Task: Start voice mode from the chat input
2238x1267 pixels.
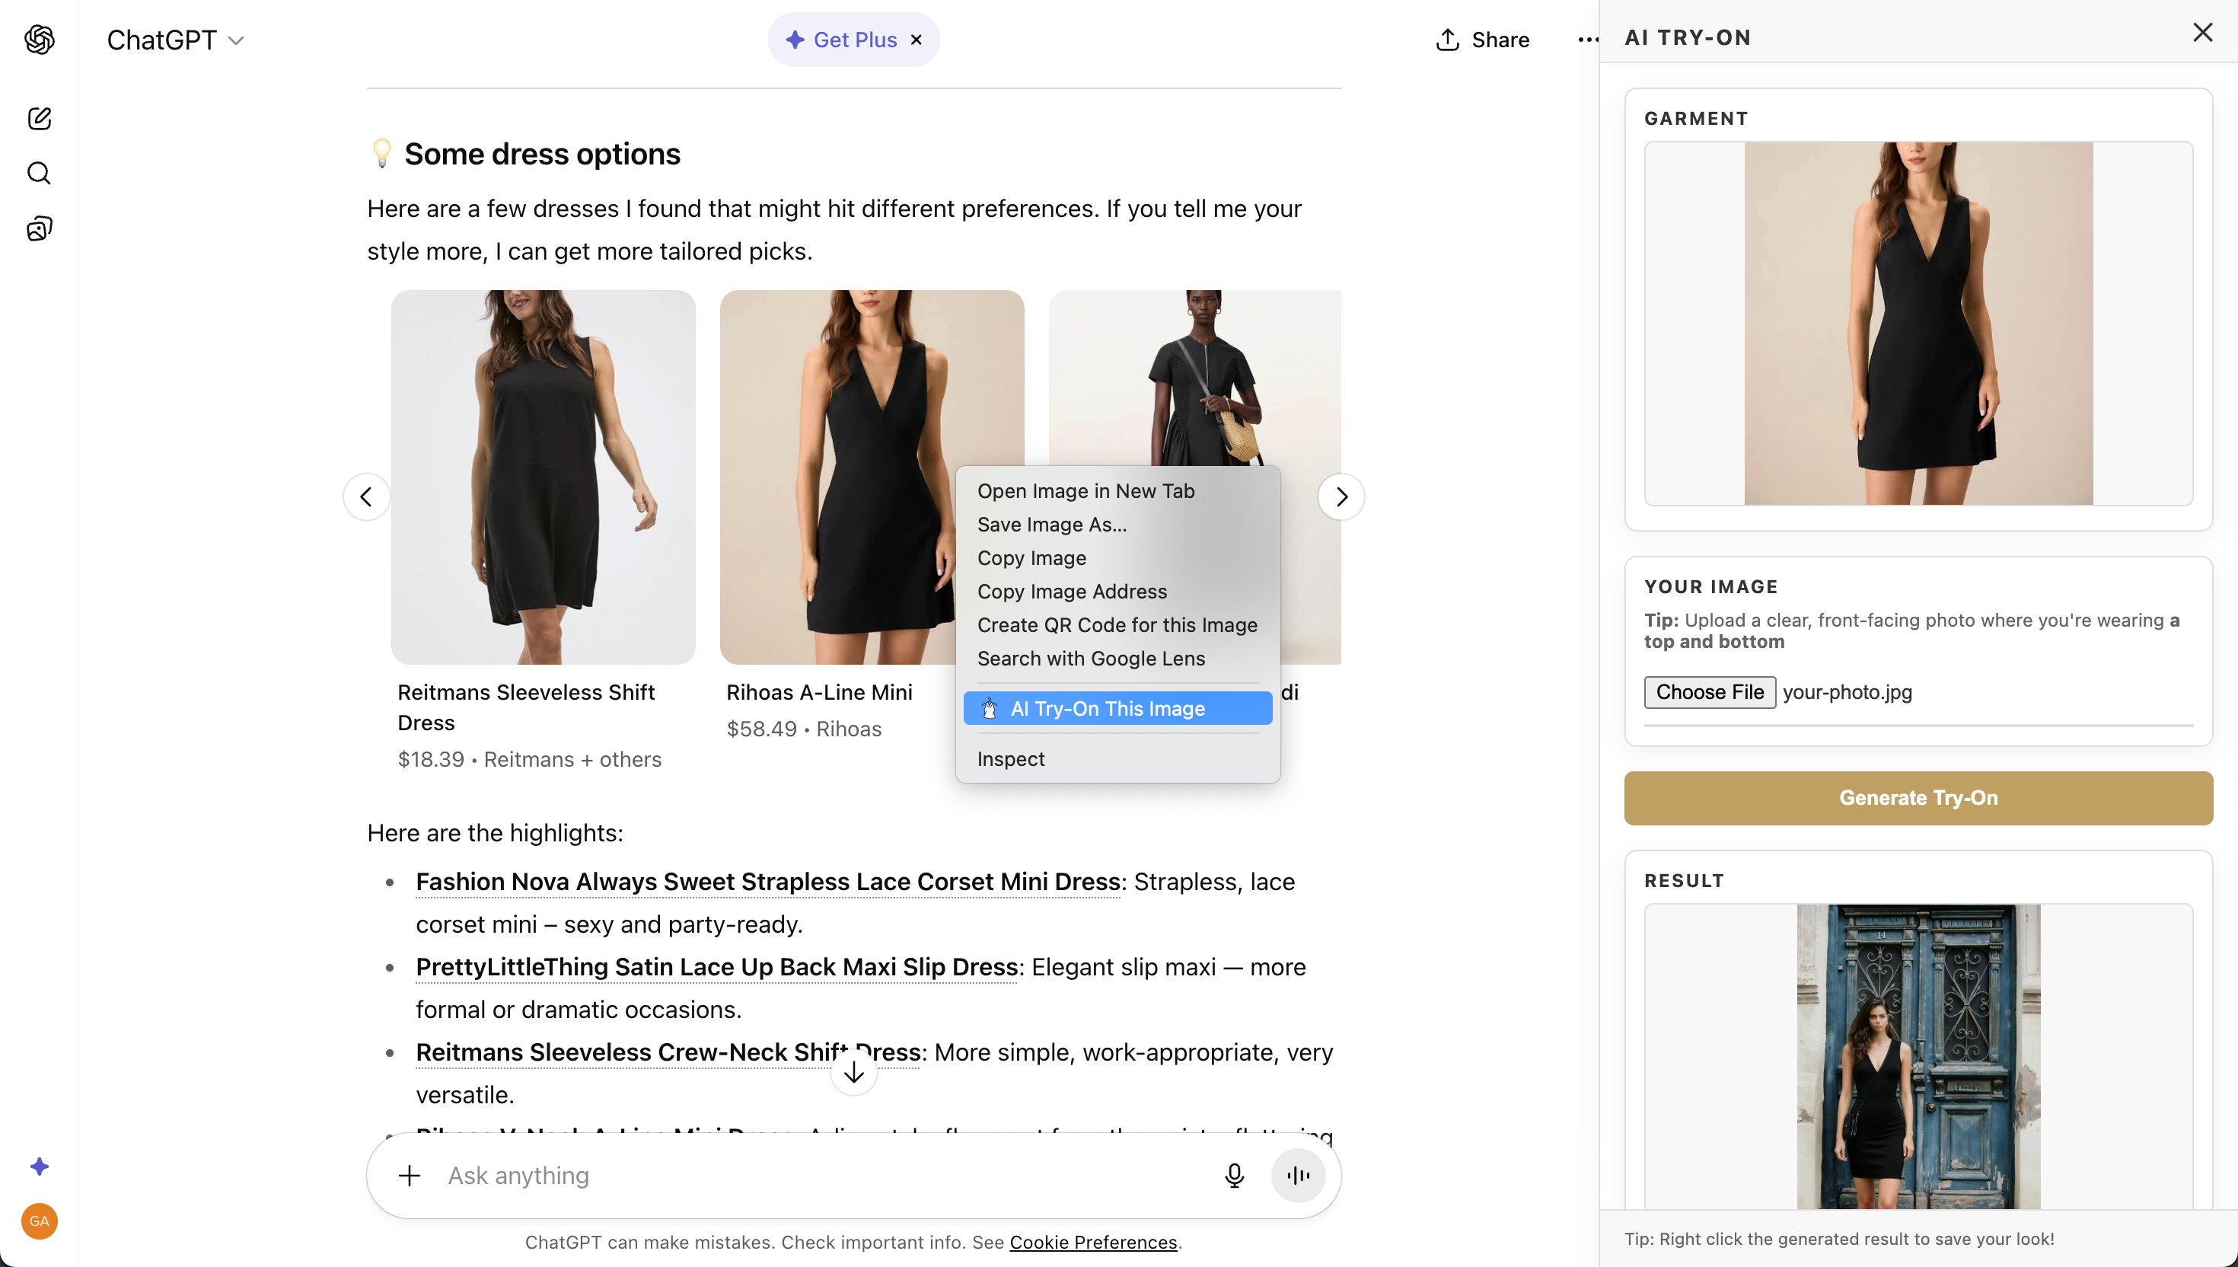Action: tap(1298, 1175)
